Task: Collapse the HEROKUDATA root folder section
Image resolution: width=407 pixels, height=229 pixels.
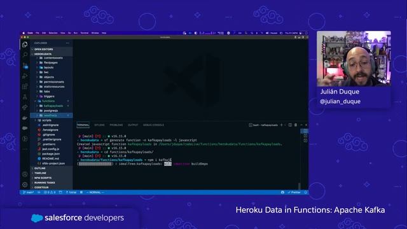Action: point(52,54)
